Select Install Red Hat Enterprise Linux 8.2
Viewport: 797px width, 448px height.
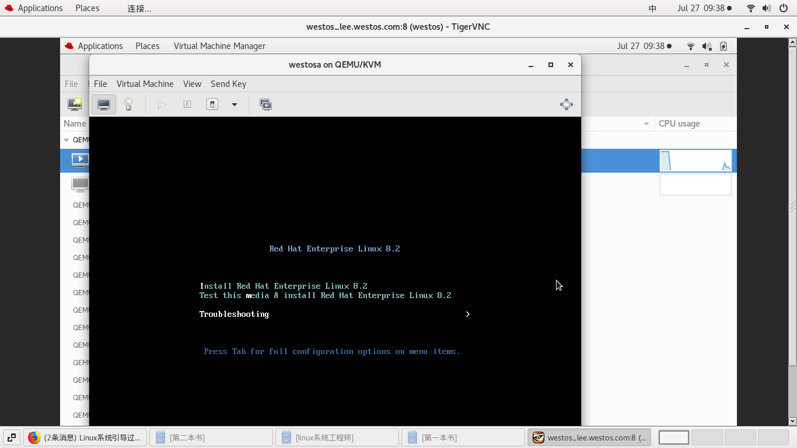pyautogui.click(x=284, y=286)
